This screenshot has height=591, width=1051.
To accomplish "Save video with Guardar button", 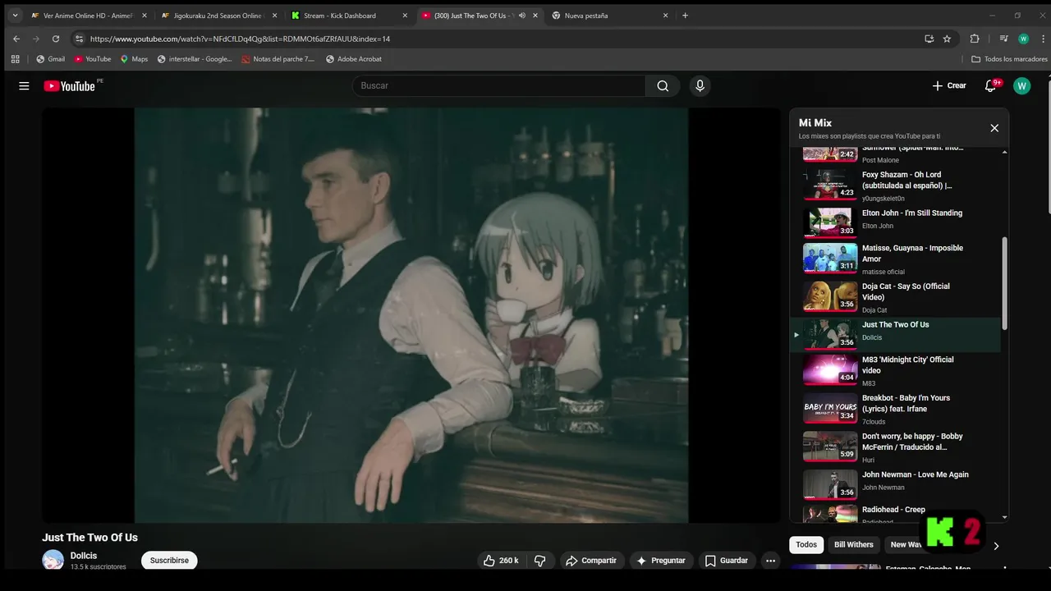I will click(727, 561).
